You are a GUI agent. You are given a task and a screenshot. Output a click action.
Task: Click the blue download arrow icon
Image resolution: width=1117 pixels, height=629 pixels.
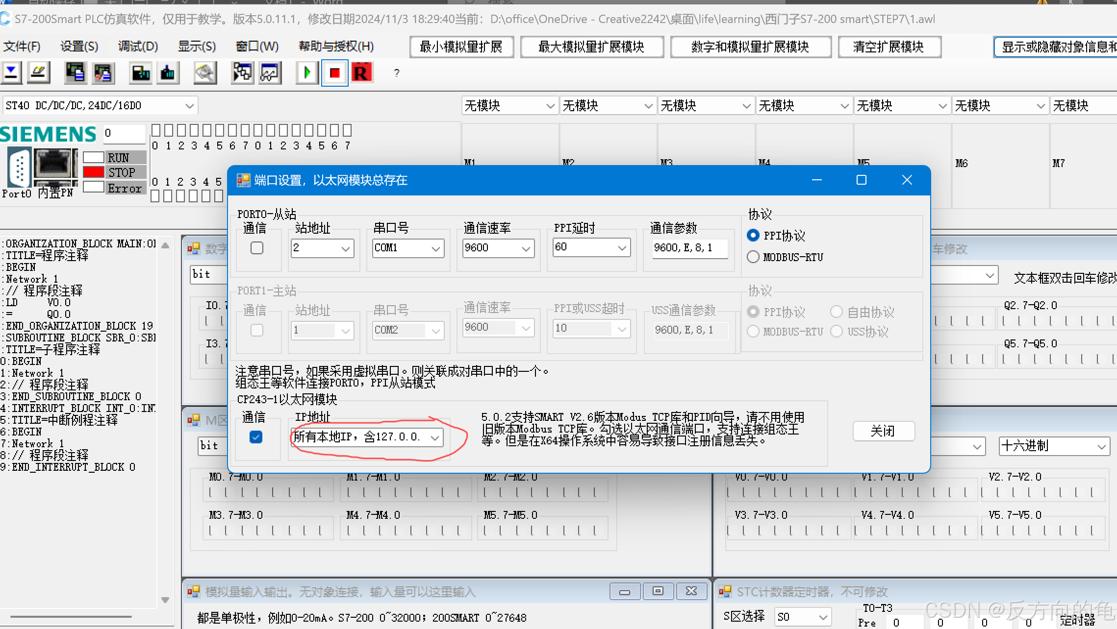(x=11, y=73)
